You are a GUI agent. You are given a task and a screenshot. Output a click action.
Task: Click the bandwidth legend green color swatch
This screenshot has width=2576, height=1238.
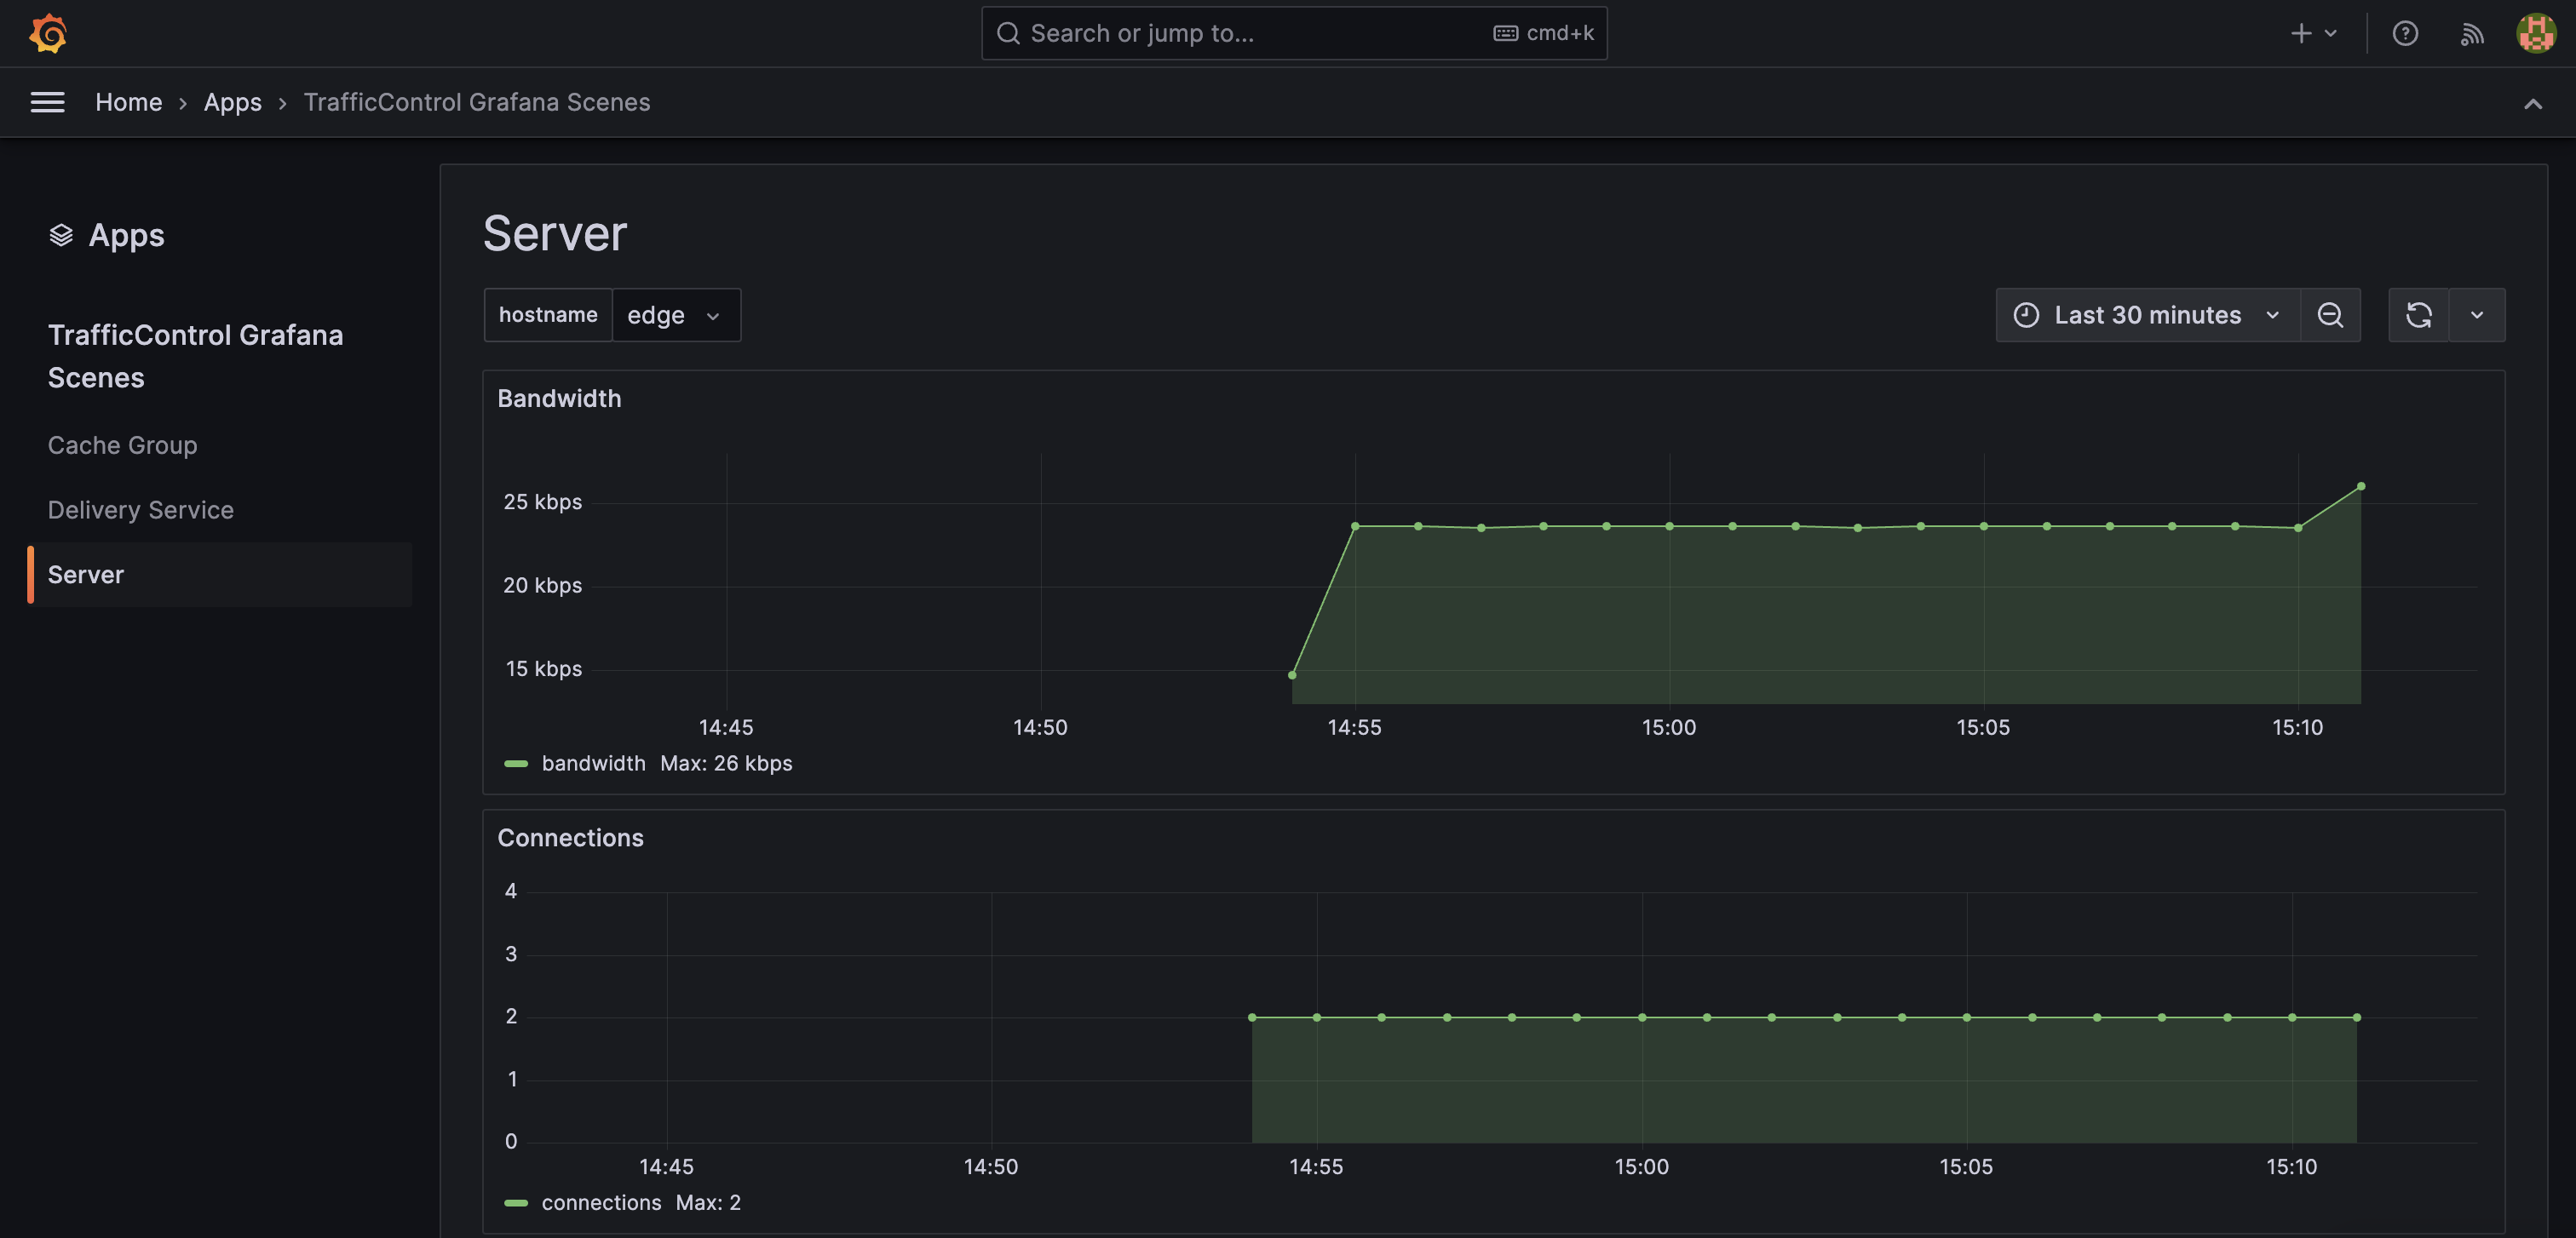point(516,764)
